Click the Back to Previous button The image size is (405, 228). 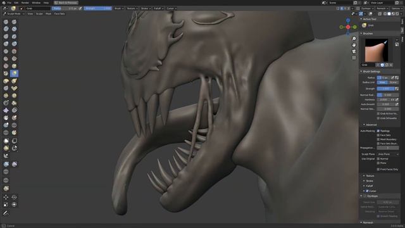point(66,3)
